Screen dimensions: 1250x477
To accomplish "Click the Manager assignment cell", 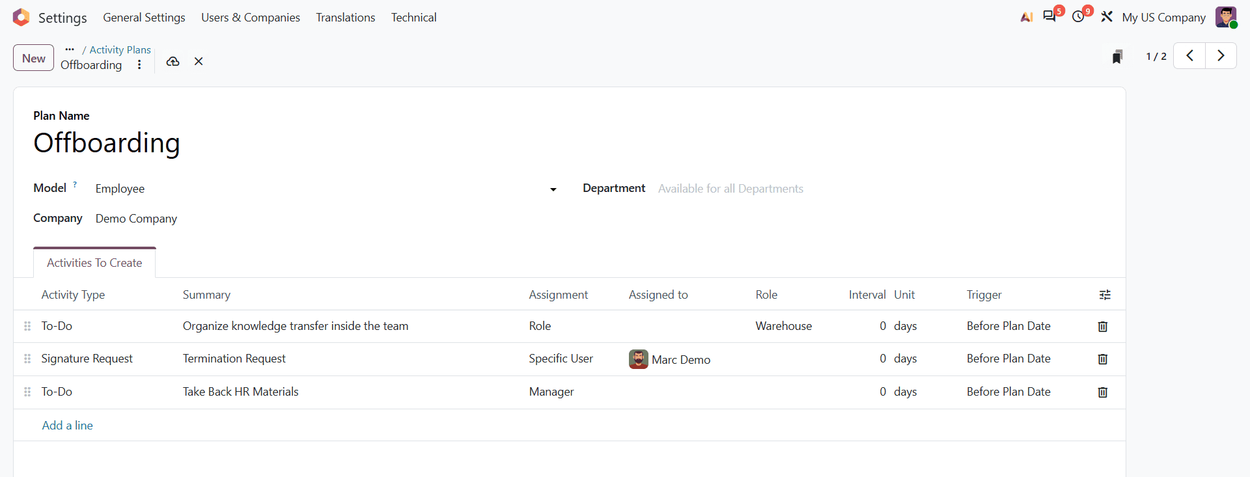I will point(551,392).
